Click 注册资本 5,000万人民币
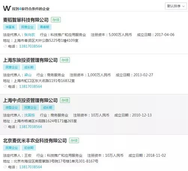Viewport: 188px width, 171px height. [x=111, y=35]
